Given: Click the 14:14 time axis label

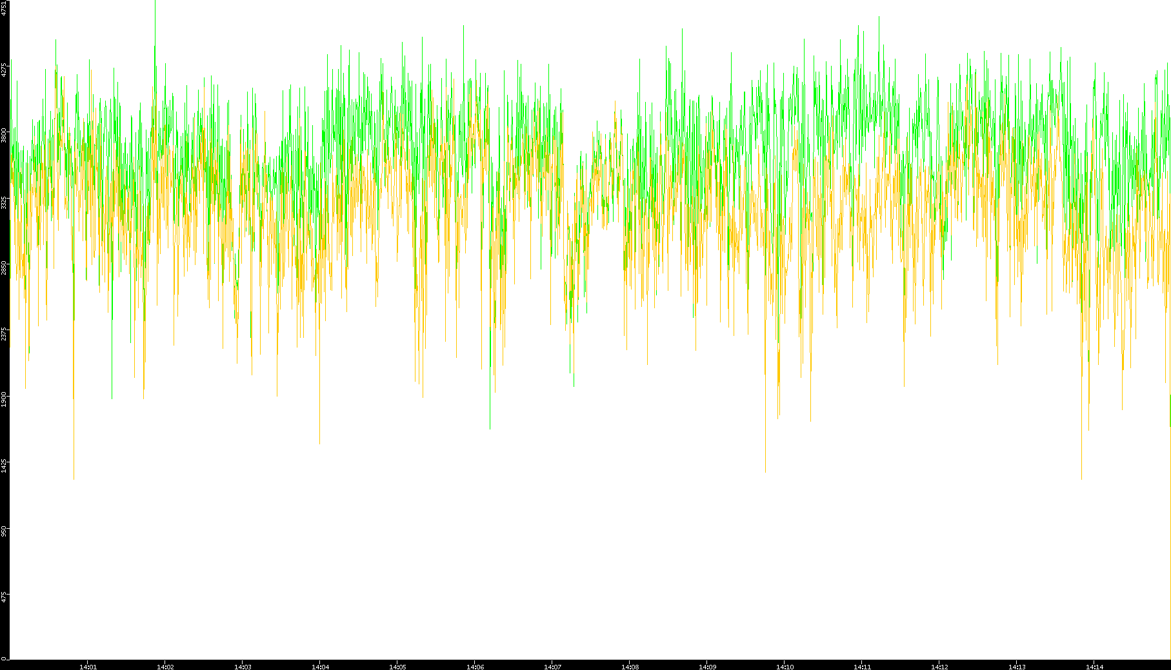Looking at the screenshot, I should [x=1094, y=667].
